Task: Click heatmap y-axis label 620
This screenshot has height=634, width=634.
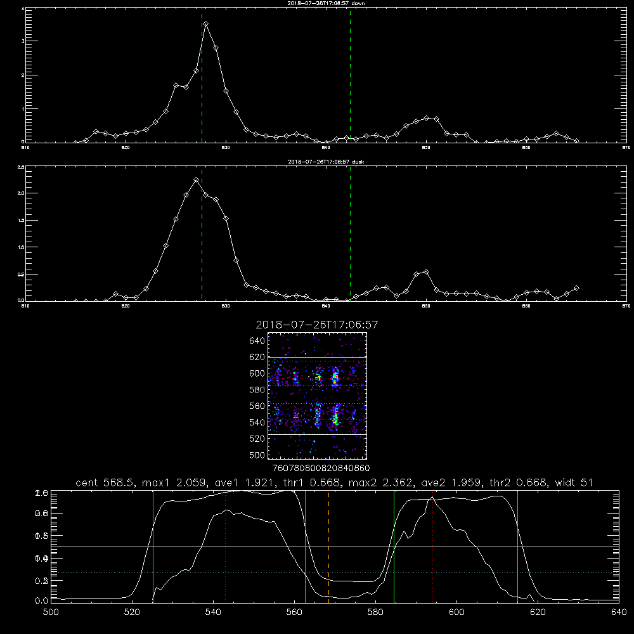Action: coord(257,357)
